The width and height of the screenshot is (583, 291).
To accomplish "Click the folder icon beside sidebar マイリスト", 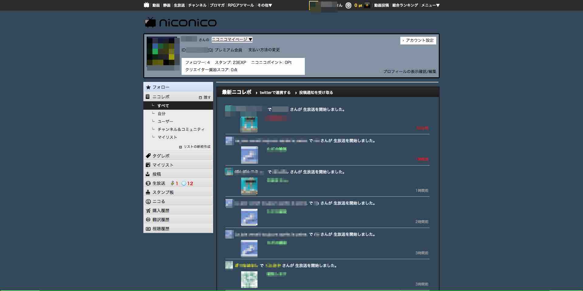I will click(148, 165).
